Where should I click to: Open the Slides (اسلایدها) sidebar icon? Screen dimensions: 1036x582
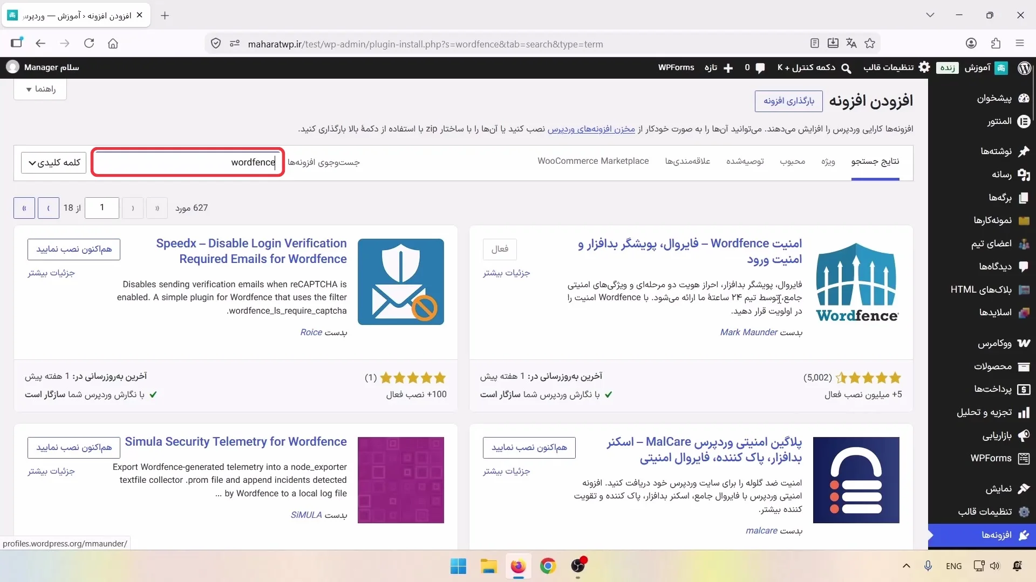pos(1024,313)
